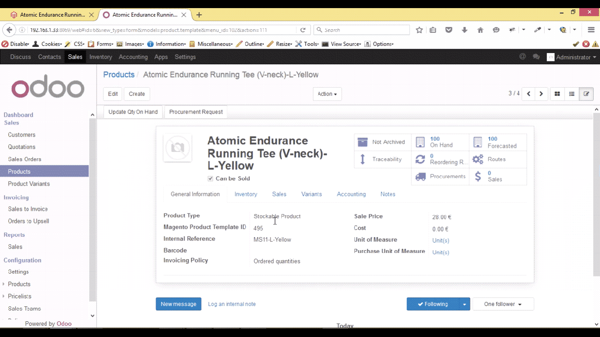Open Pocket icon in browser toolbar
Screen dimensions: 600x337
pyautogui.click(x=449, y=30)
